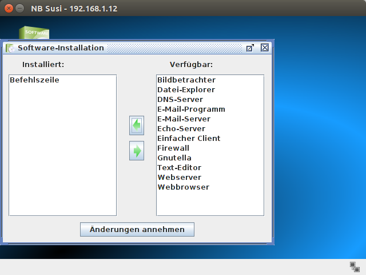Choose the Firewall entry
The image size is (366, 275).
pos(173,148)
